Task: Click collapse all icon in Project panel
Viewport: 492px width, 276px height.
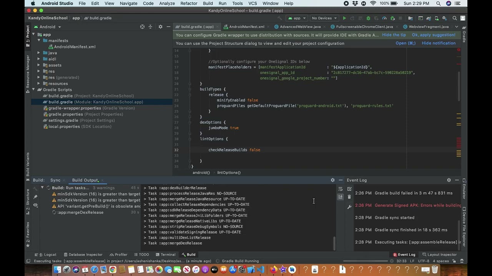Action: [x=150, y=27]
